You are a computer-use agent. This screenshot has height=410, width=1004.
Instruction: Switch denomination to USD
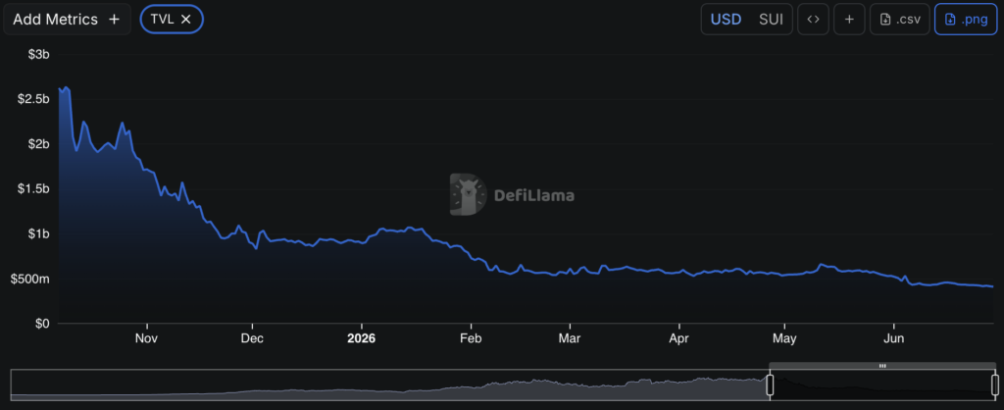pos(727,20)
